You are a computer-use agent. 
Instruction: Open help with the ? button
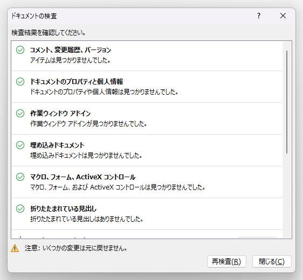coord(259,16)
